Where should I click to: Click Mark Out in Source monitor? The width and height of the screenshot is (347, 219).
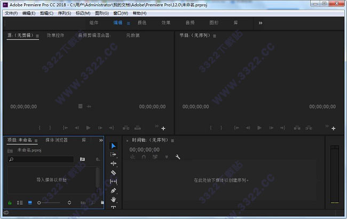(x=50, y=128)
